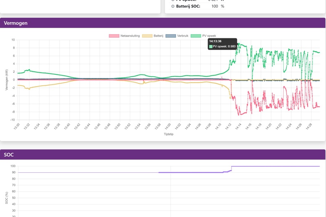Click the 14:12 time axis label
326x217 pixels.
pos(228,126)
